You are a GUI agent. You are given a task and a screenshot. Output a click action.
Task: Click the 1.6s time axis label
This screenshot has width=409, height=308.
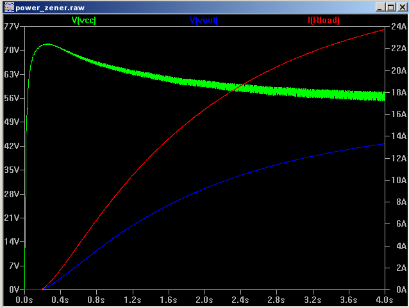tap(169, 300)
